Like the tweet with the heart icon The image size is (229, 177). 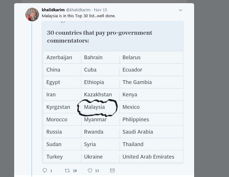click(90, 170)
